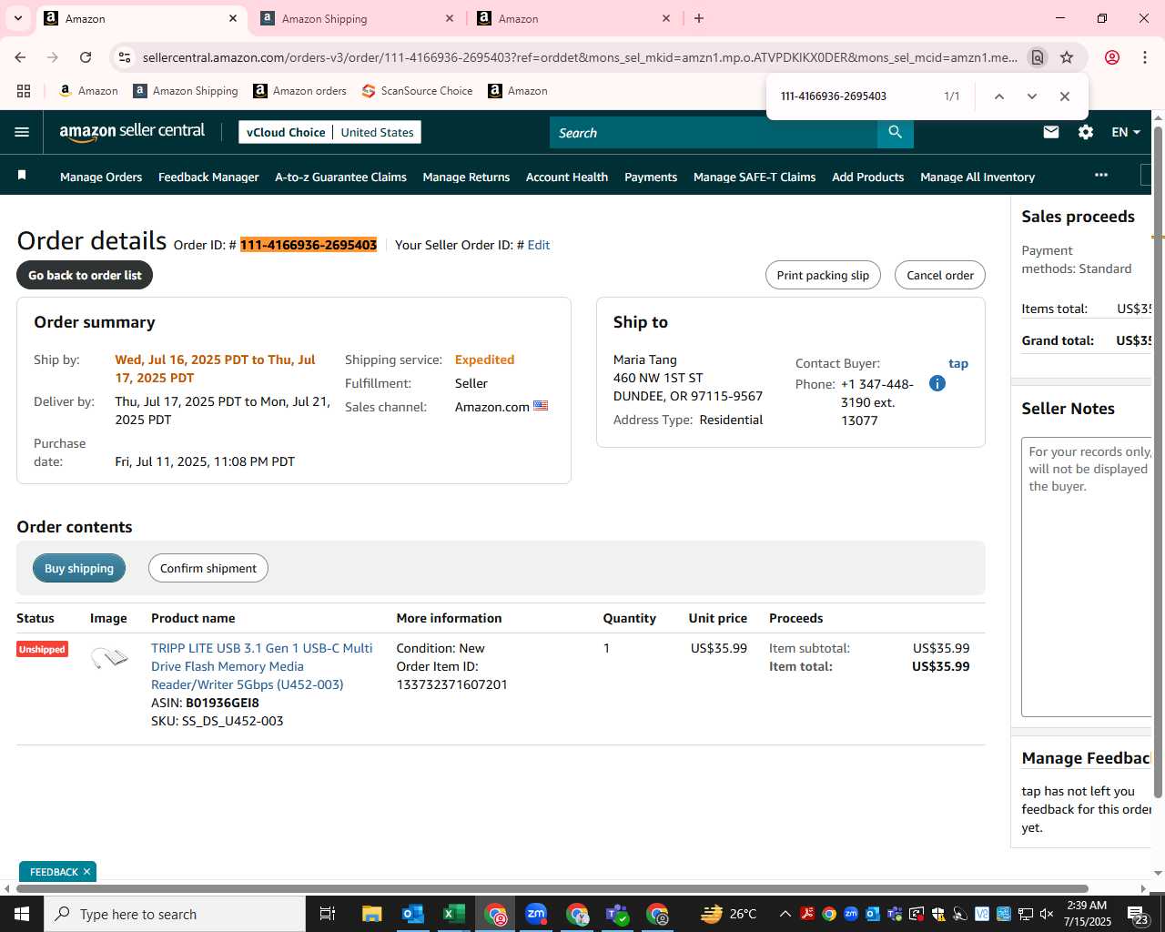Reload the page
The height and width of the screenshot is (932, 1165).
pyautogui.click(x=86, y=57)
